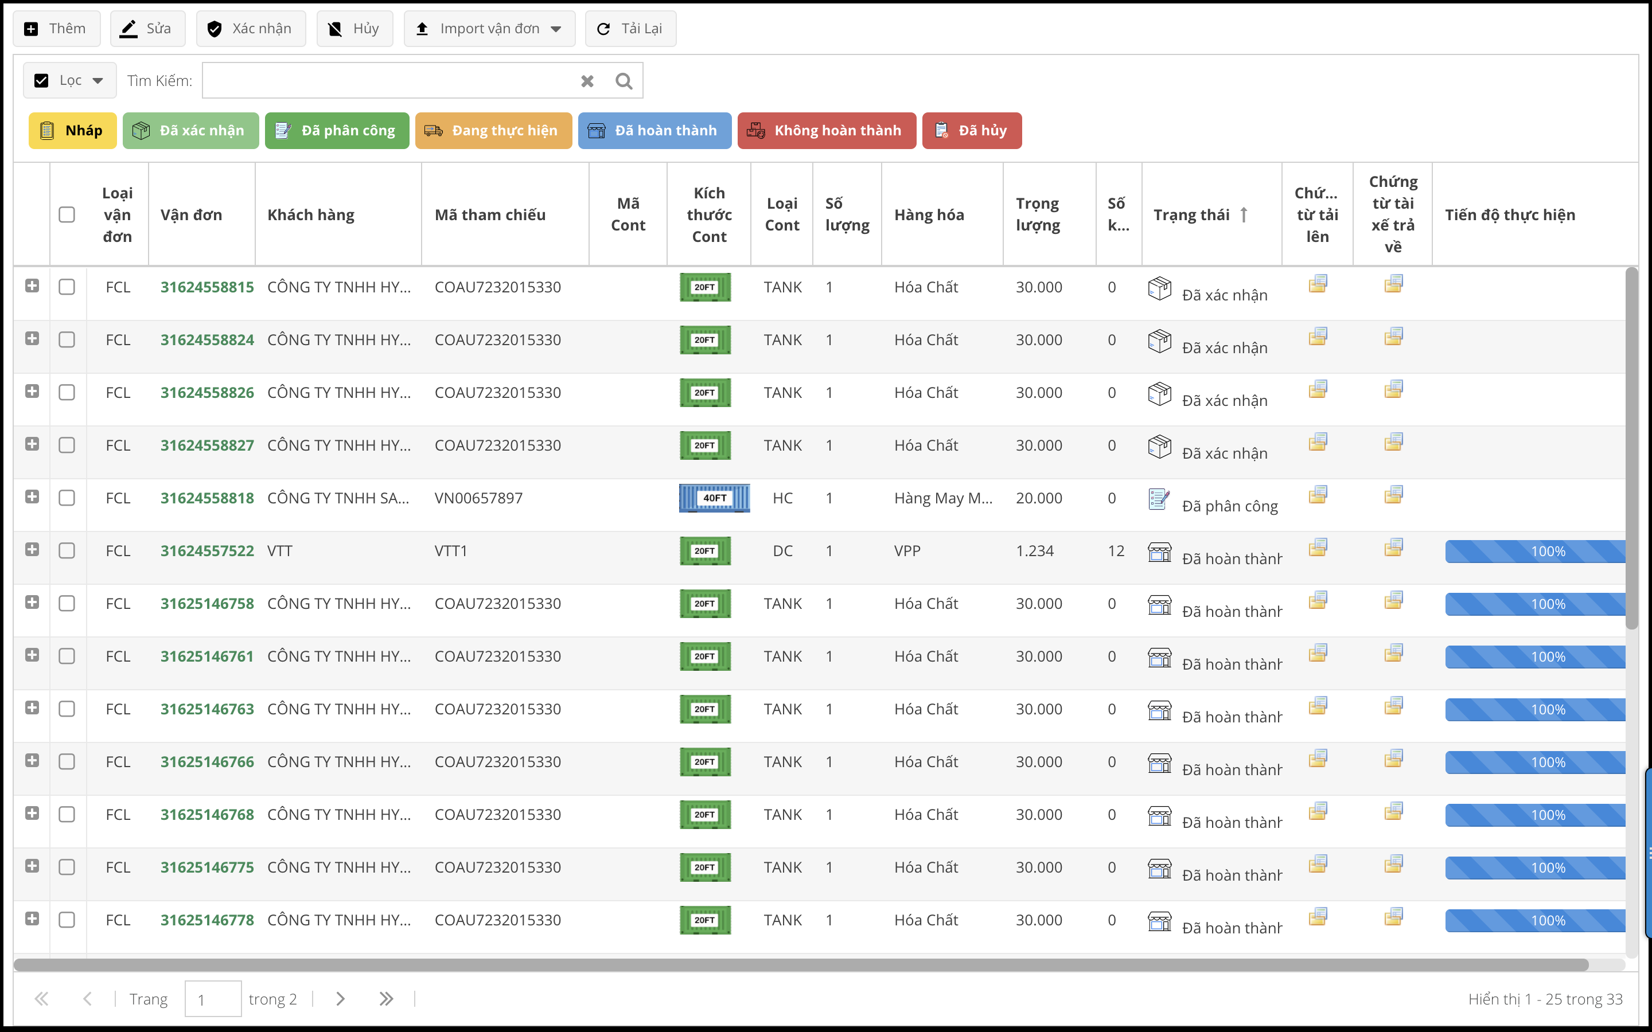Click the search magnifier icon
The height and width of the screenshot is (1032, 1652).
pos(624,81)
